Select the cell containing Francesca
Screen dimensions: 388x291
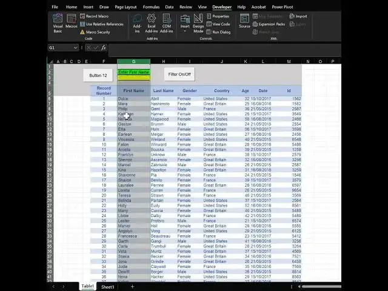tap(133, 236)
